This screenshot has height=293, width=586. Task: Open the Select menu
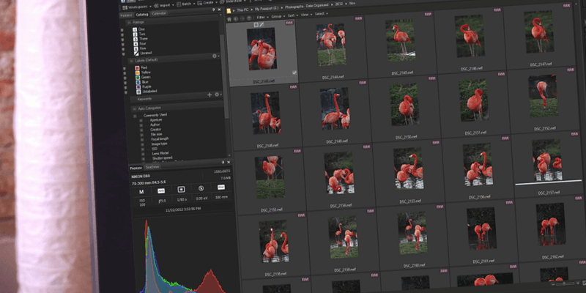321,14
